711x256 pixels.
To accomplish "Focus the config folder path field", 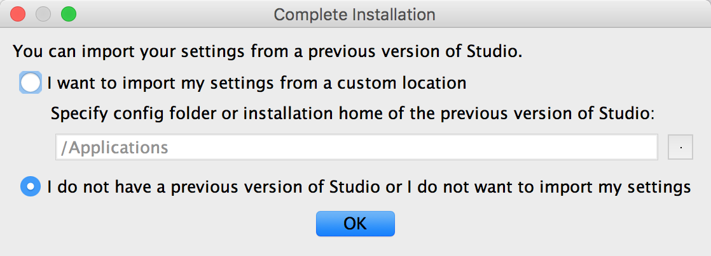I will (x=356, y=148).
